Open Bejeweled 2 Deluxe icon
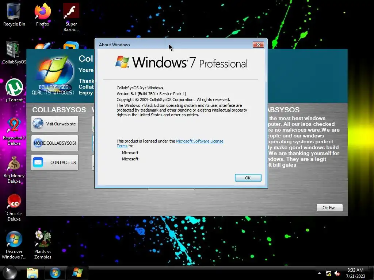Image resolution: width=374 pixels, height=280 pixels. (14, 131)
